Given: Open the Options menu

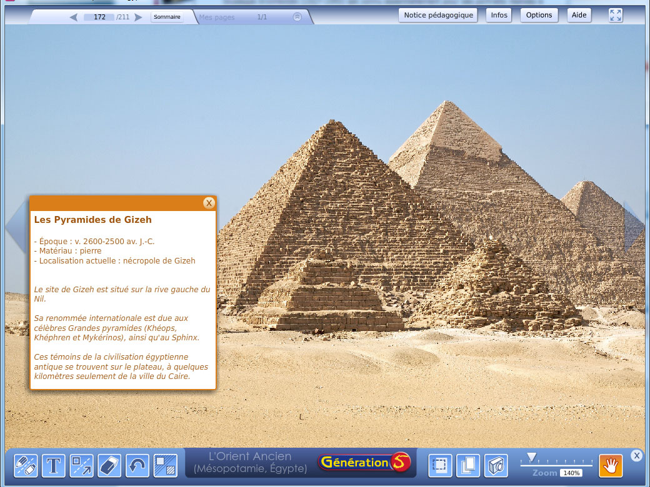Looking at the screenshot, I should point(539,15).
